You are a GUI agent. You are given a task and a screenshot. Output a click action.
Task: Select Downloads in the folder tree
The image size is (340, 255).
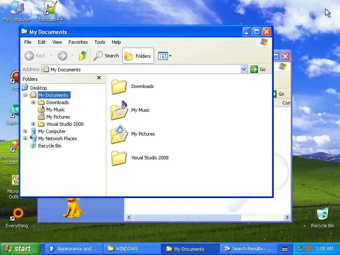57,102
